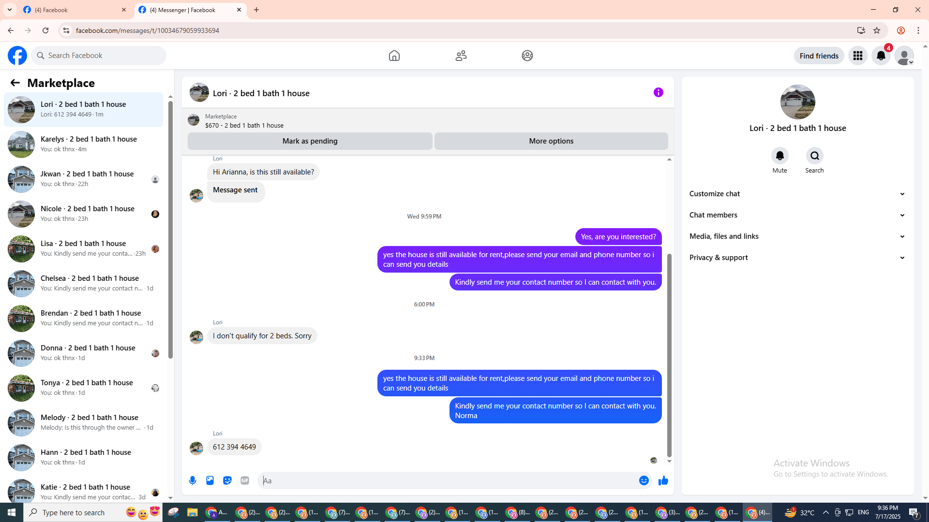The width and height of the screenshot is (929, 522).
Task: Switch to the Facebook browser tab
Action: (x=75, y=10)
